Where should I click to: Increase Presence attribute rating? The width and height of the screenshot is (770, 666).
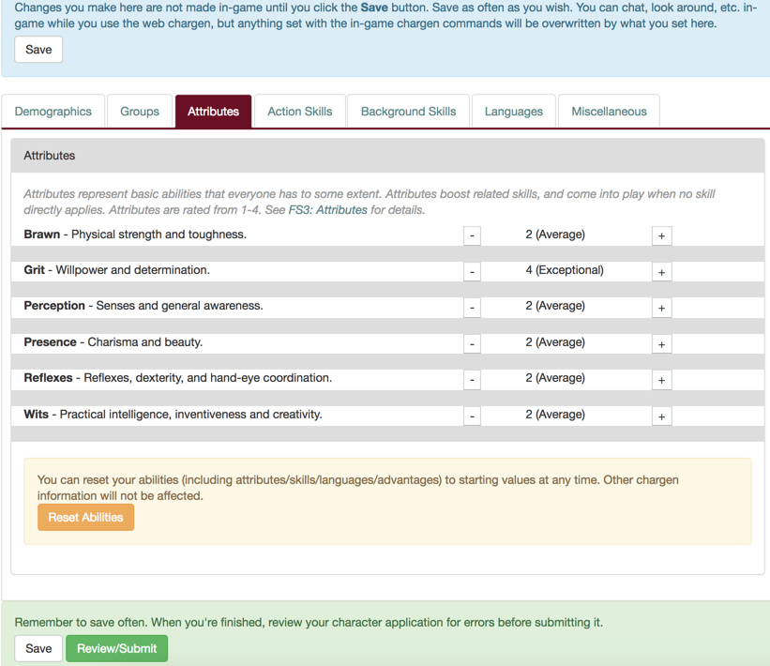pyautogui.click(x=661, y=344)
